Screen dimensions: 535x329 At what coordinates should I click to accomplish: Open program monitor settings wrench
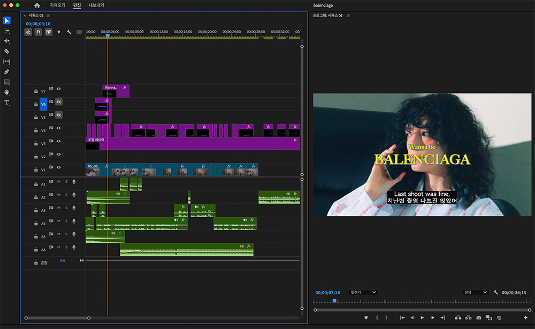[x=495, y=292]
